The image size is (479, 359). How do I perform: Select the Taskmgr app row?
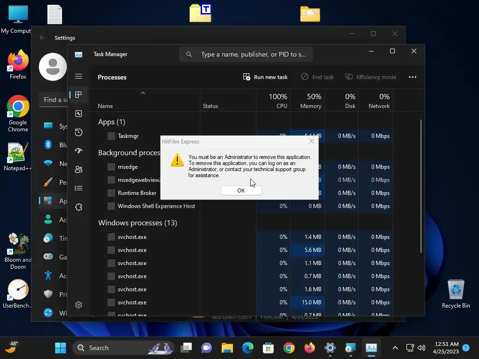tap(128, 136)
